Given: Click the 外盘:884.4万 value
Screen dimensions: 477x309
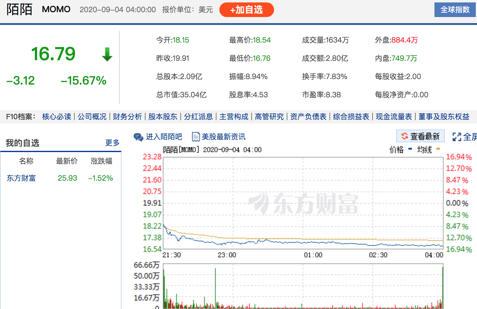Looking at the screenshot, I should [396, 40].
